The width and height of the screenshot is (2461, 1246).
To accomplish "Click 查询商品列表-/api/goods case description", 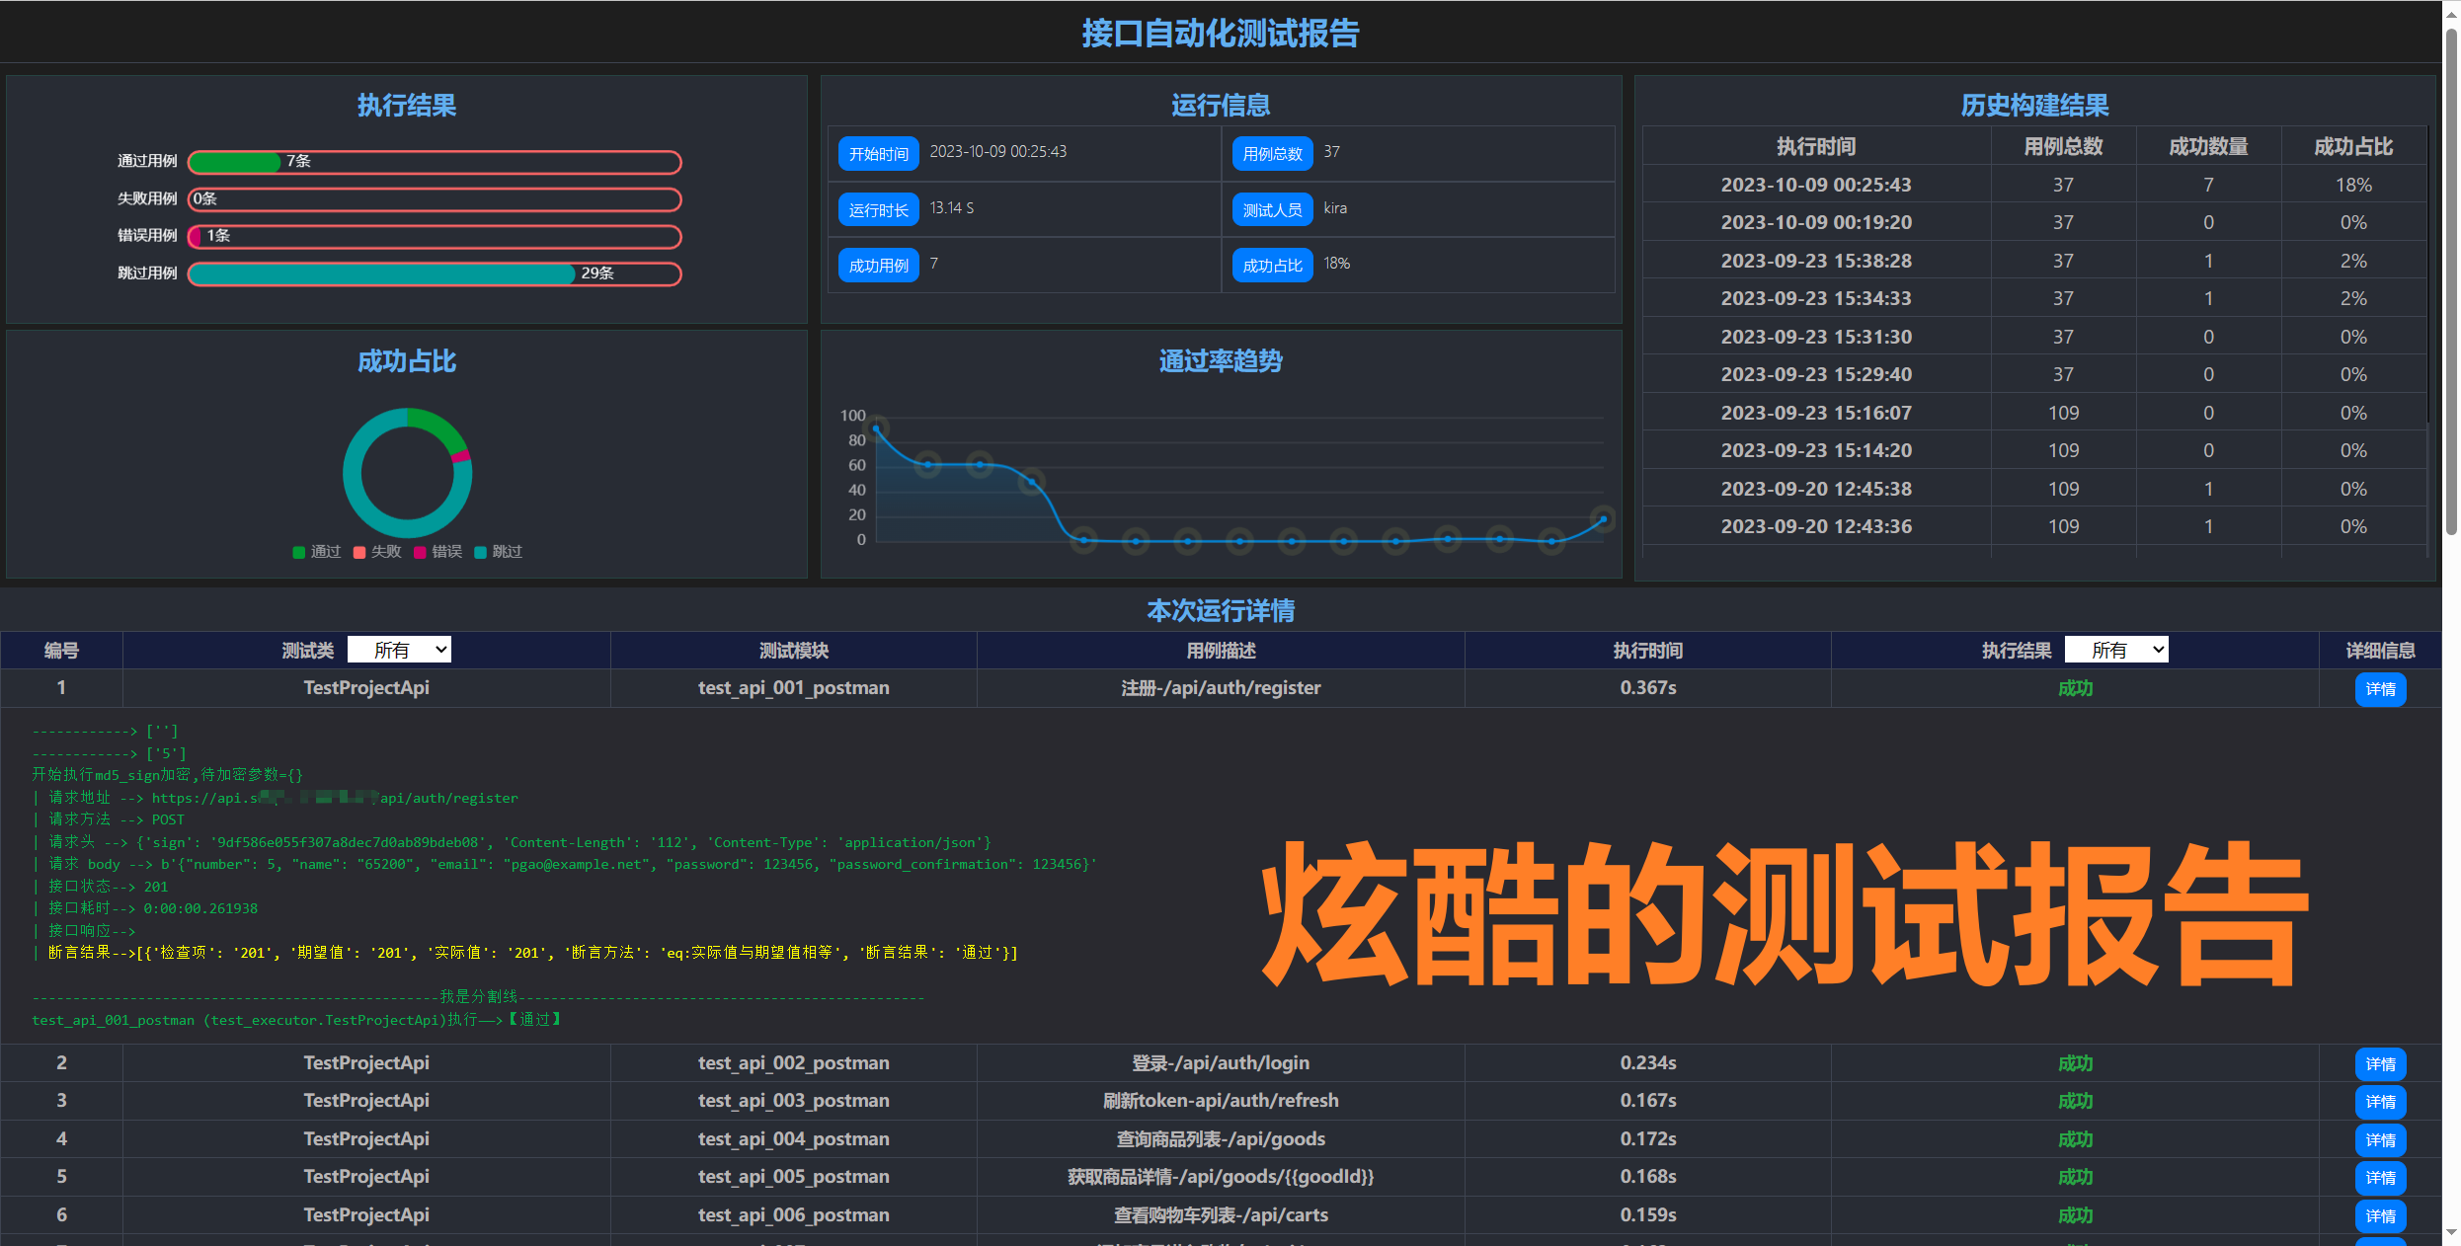I will [1221, 1139].
